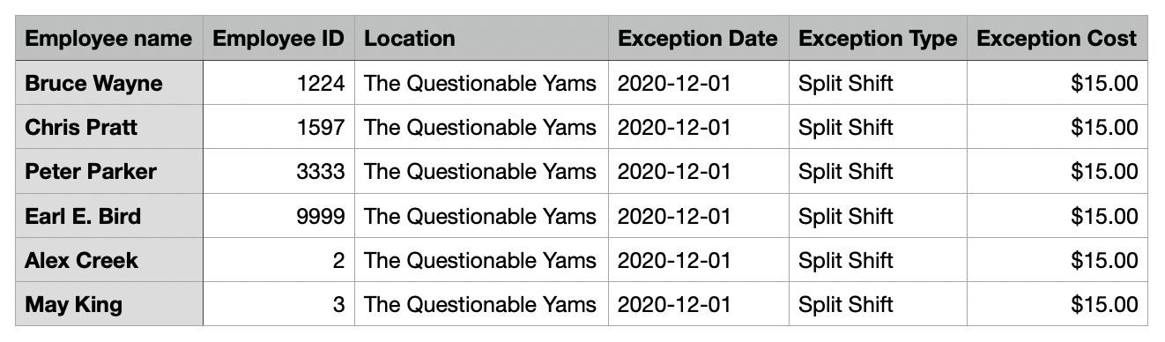Click Bruce Wayne's Exception Cost cell

(x=1057, y=84)
